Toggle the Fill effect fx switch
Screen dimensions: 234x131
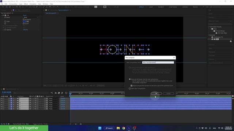3,15
